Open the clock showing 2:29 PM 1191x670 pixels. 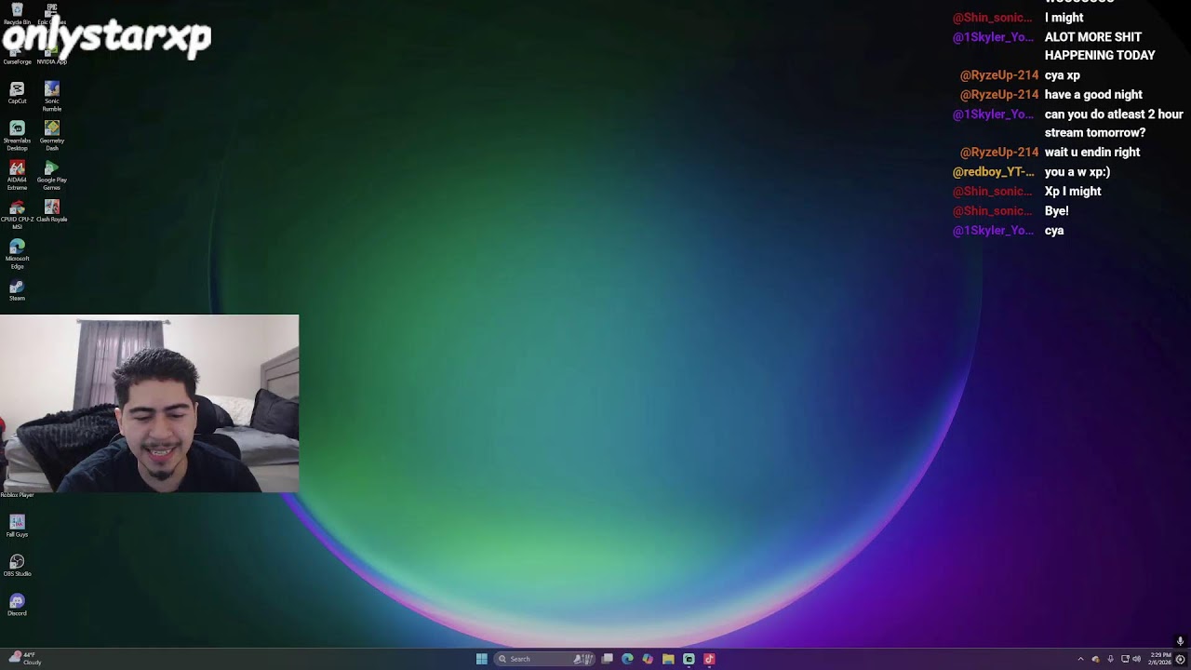1159,659
